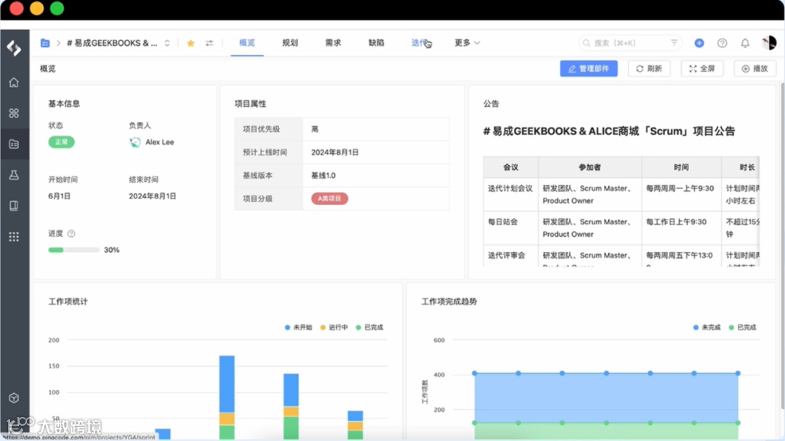
Task: Open the knowledge base book icon in sidebar
Action: tap(14, 206)
